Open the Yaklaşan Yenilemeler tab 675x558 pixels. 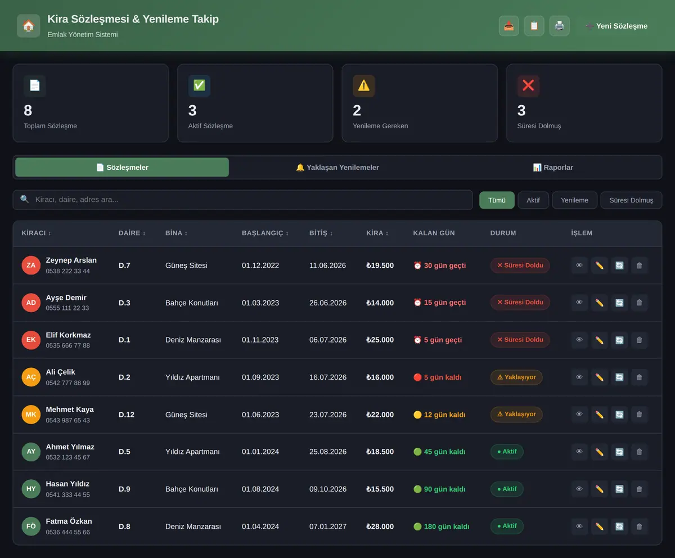(x=337, y=167)
